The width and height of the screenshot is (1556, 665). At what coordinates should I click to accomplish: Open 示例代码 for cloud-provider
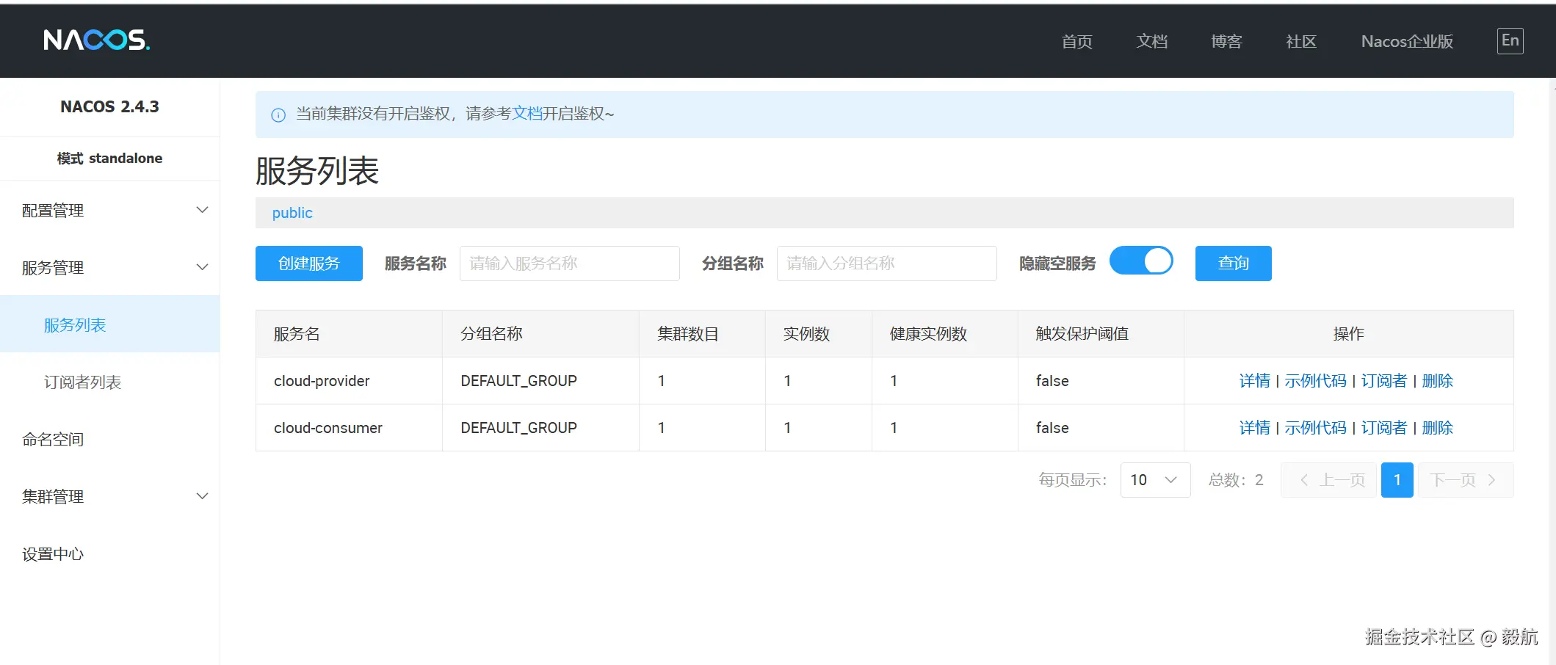pyautogui.click(x=1315, y=381)
